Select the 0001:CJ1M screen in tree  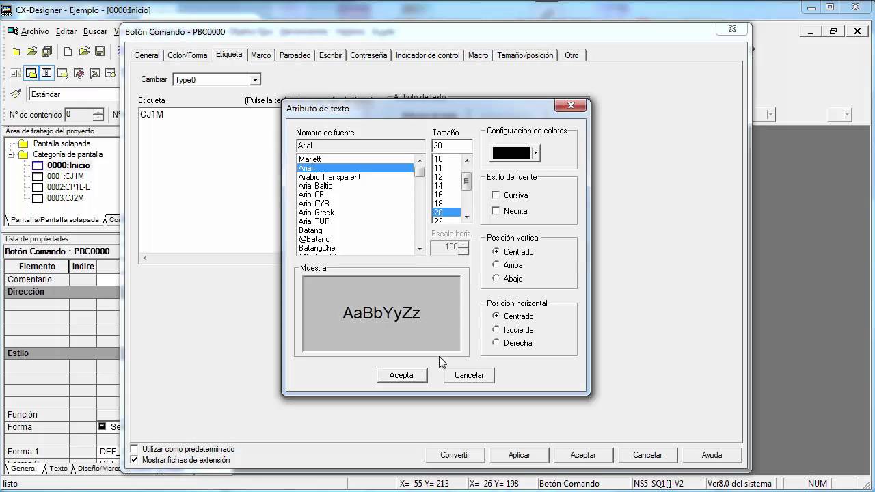coord(65,176)
